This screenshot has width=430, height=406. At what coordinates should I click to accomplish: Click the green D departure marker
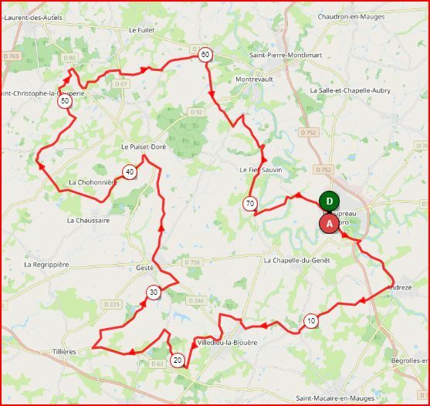[x=329, y=201]
